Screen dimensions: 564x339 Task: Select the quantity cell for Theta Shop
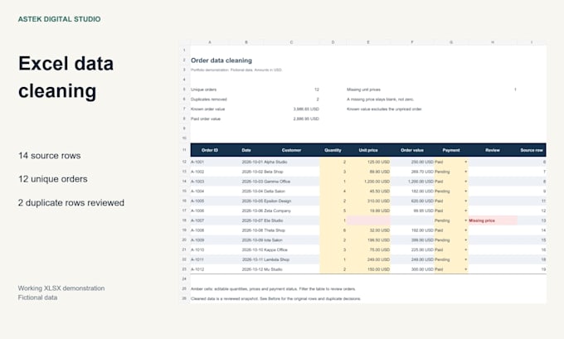coord(333,230)
